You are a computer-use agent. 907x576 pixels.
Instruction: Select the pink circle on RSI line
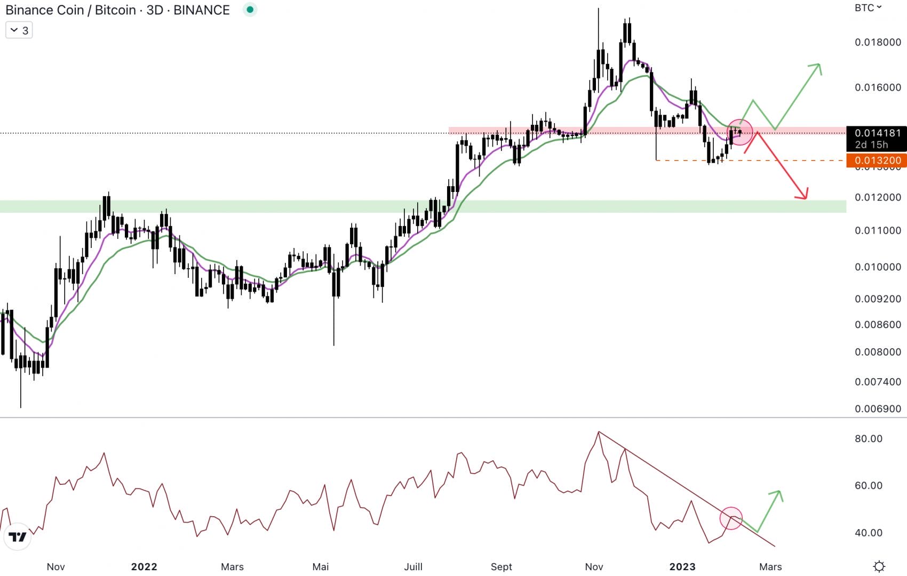click(x=731, y=518)
